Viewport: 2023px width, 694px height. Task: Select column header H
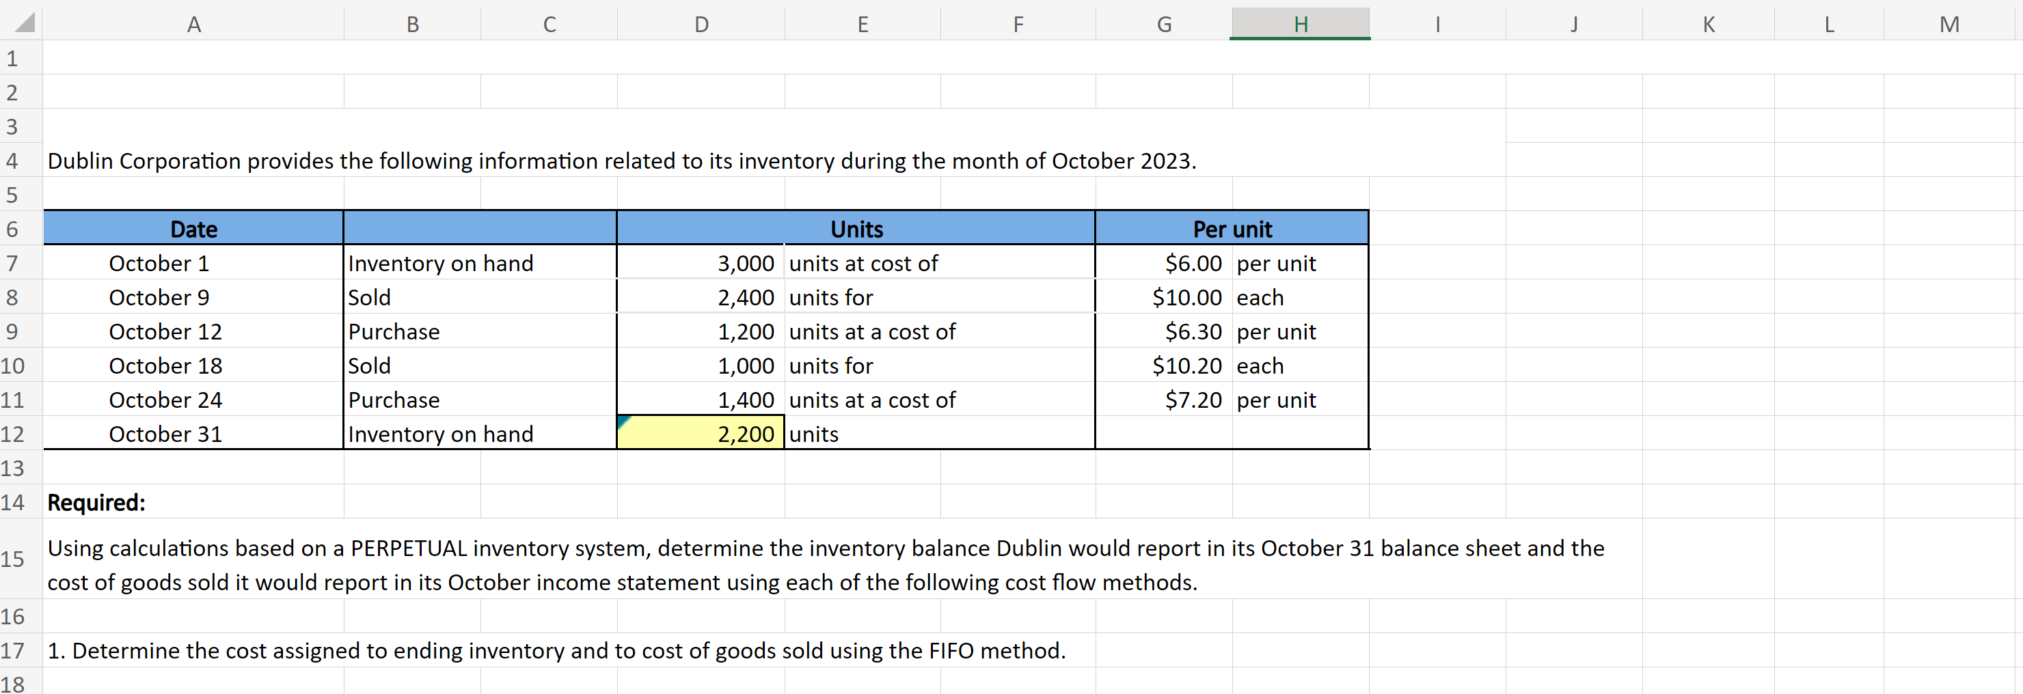[x=1299, y=23]
